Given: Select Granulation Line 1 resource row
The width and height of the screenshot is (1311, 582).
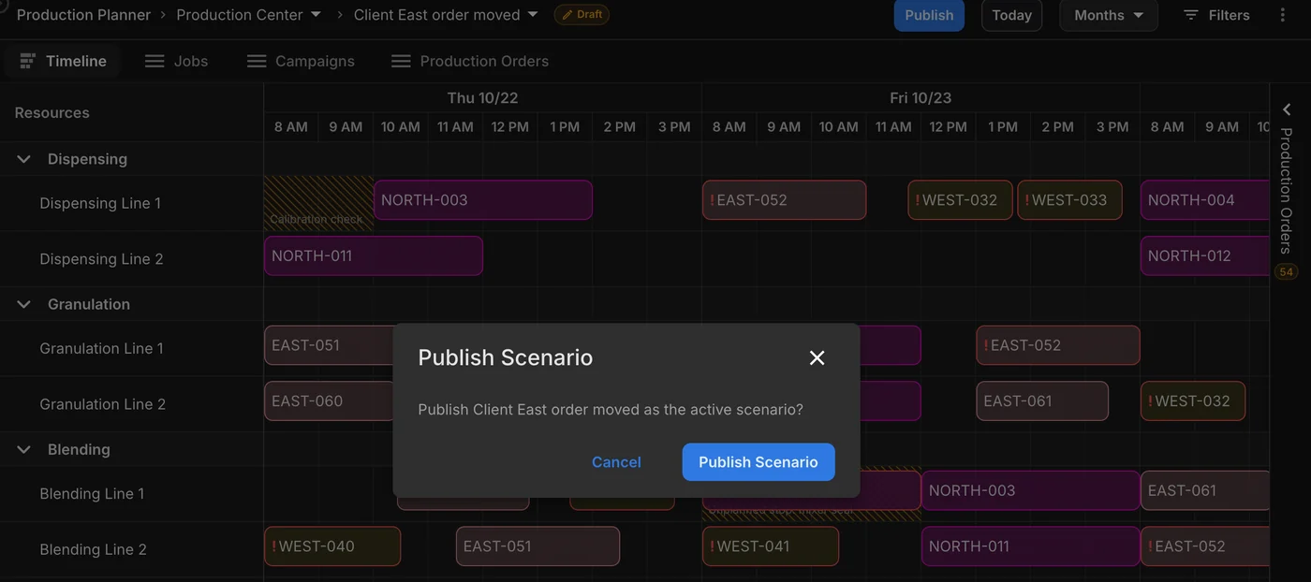Looking at the screenshot, I should [x=131, y=348].
